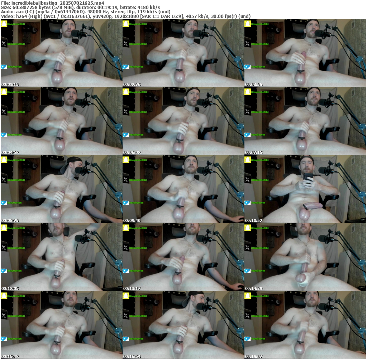Select the thumbnail stamped 00:04:52
Image resolution: width=367 pixels, height=359 pixels.
pos(61,121)
